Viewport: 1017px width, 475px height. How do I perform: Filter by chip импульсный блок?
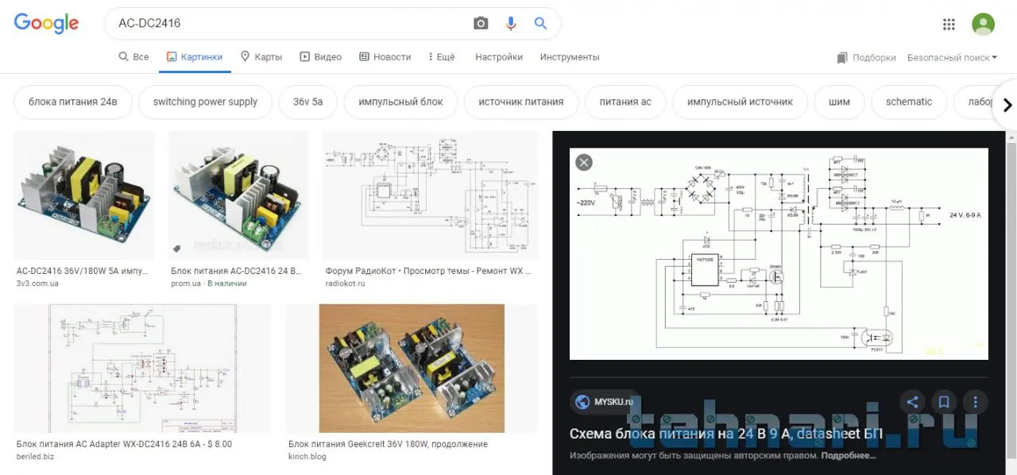click(x=400, y=102)
